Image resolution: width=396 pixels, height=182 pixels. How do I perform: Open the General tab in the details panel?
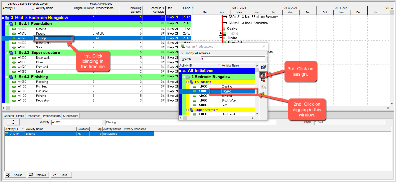click(x=9, y=116)
